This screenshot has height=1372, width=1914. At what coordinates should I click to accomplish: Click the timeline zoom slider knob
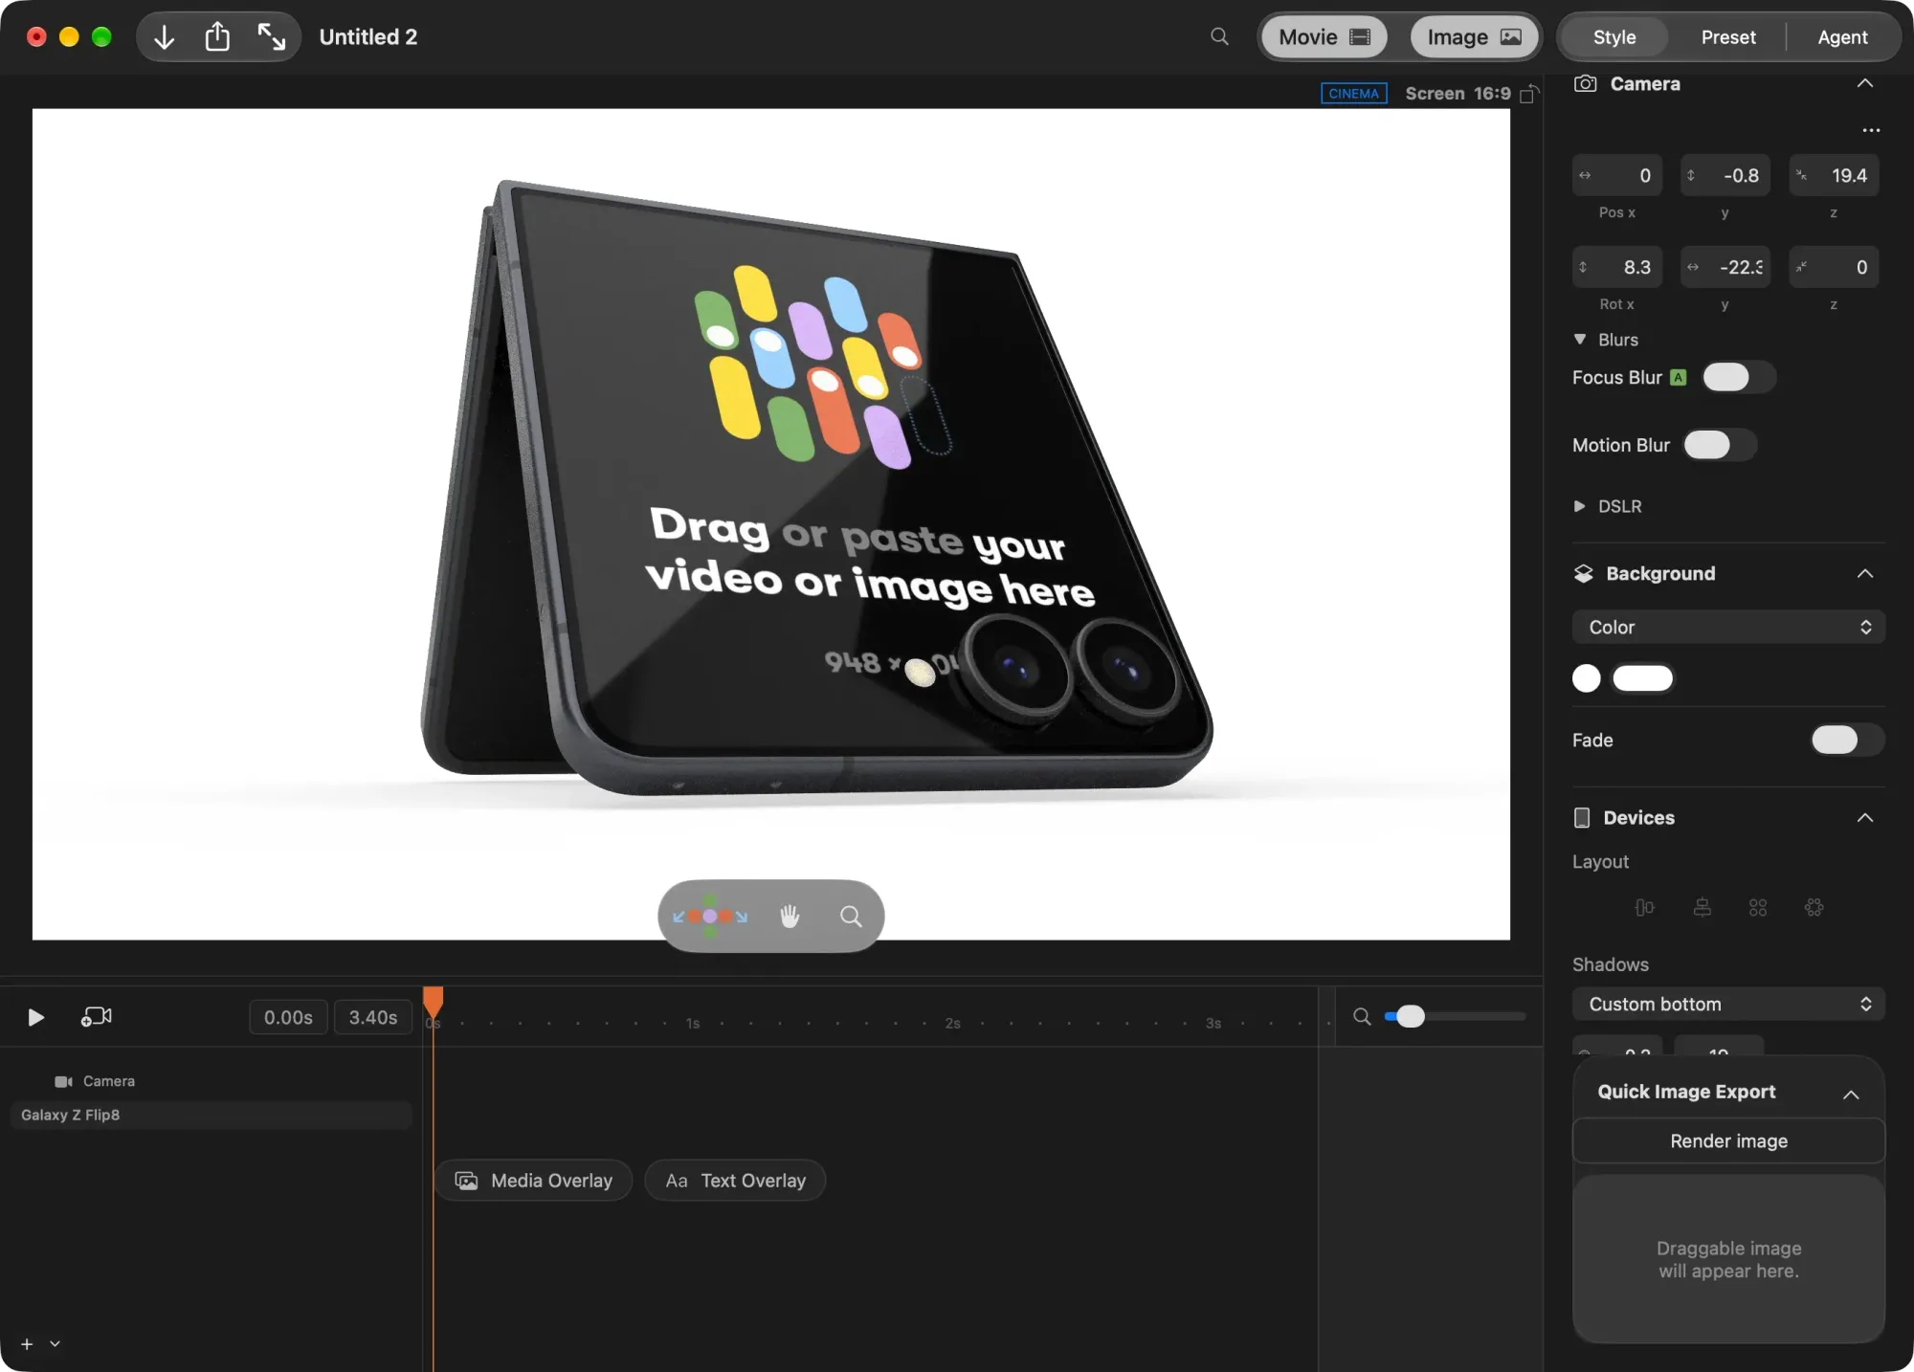tap(1411, 1016)
